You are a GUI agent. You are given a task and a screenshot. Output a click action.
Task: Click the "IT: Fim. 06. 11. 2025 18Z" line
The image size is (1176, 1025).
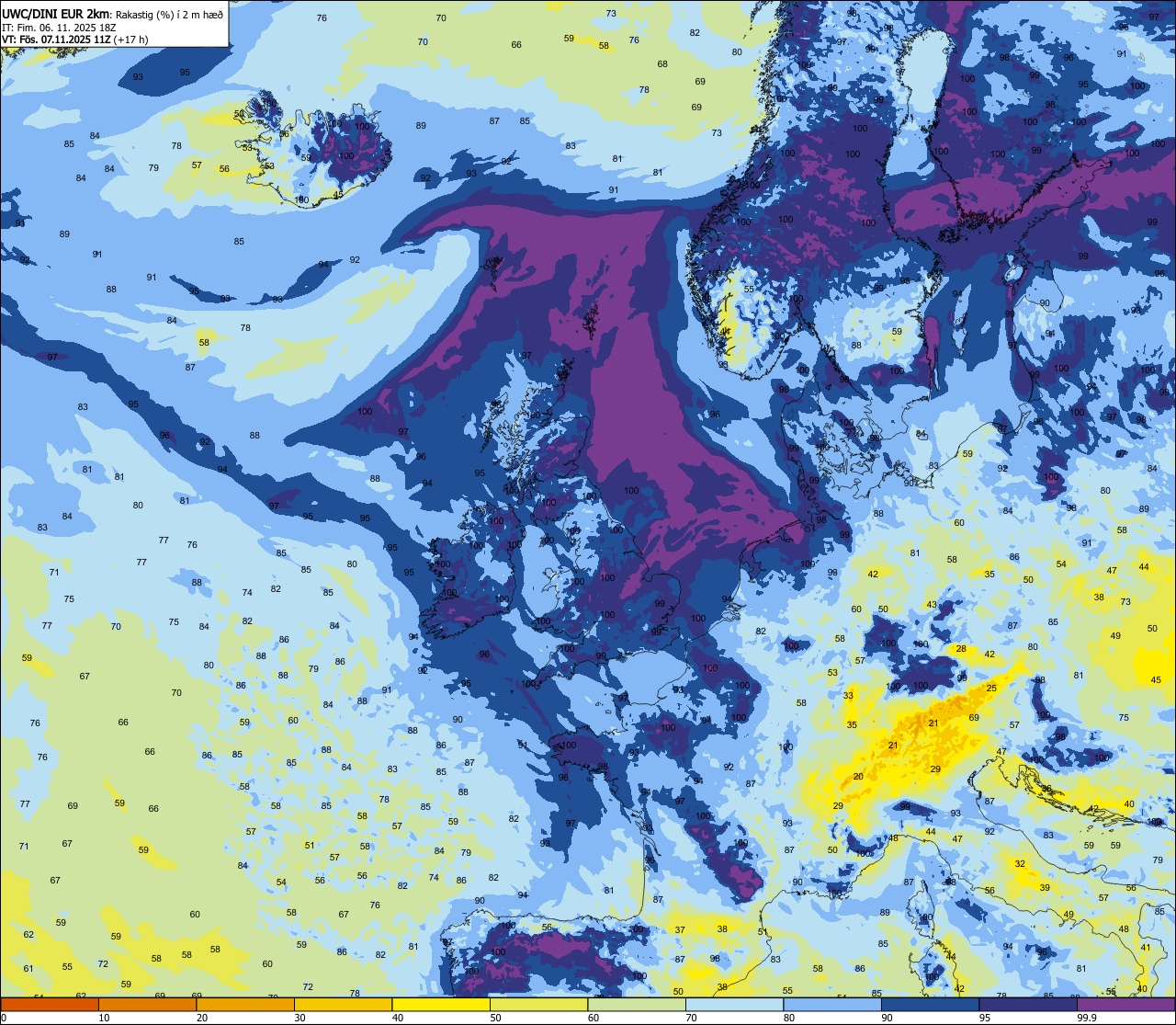(58, 28)
